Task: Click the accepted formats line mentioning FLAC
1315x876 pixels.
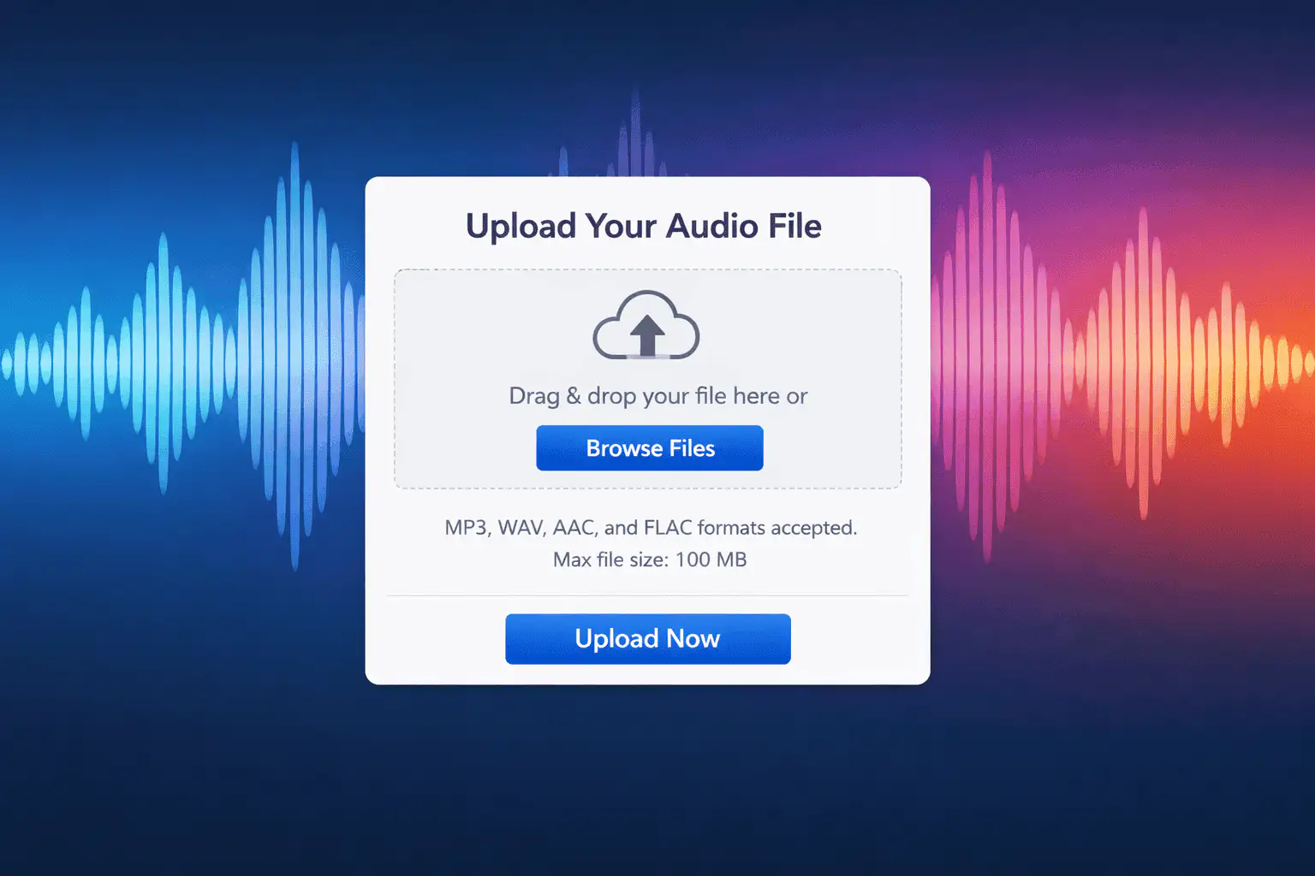Action: point(651,528)
